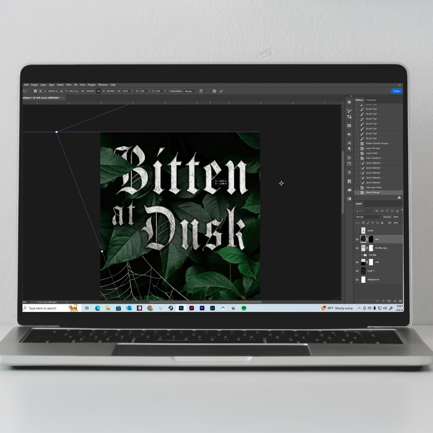The image size is (433, 433).
Task: Expand the collapsed panel dock arrows
Action: pos(351,96)
